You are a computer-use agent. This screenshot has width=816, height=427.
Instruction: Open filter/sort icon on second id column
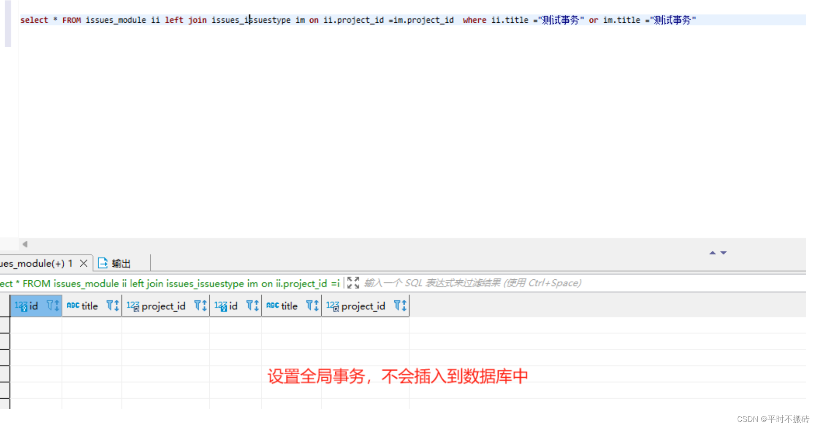[252, 305]
